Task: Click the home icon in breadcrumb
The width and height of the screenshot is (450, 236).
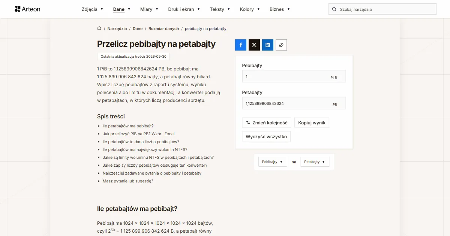Action: pyautogui.click(x=99, y=28)
